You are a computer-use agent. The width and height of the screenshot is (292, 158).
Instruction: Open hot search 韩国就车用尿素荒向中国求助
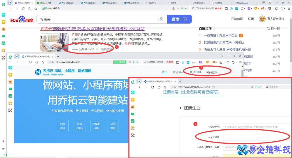224,42
